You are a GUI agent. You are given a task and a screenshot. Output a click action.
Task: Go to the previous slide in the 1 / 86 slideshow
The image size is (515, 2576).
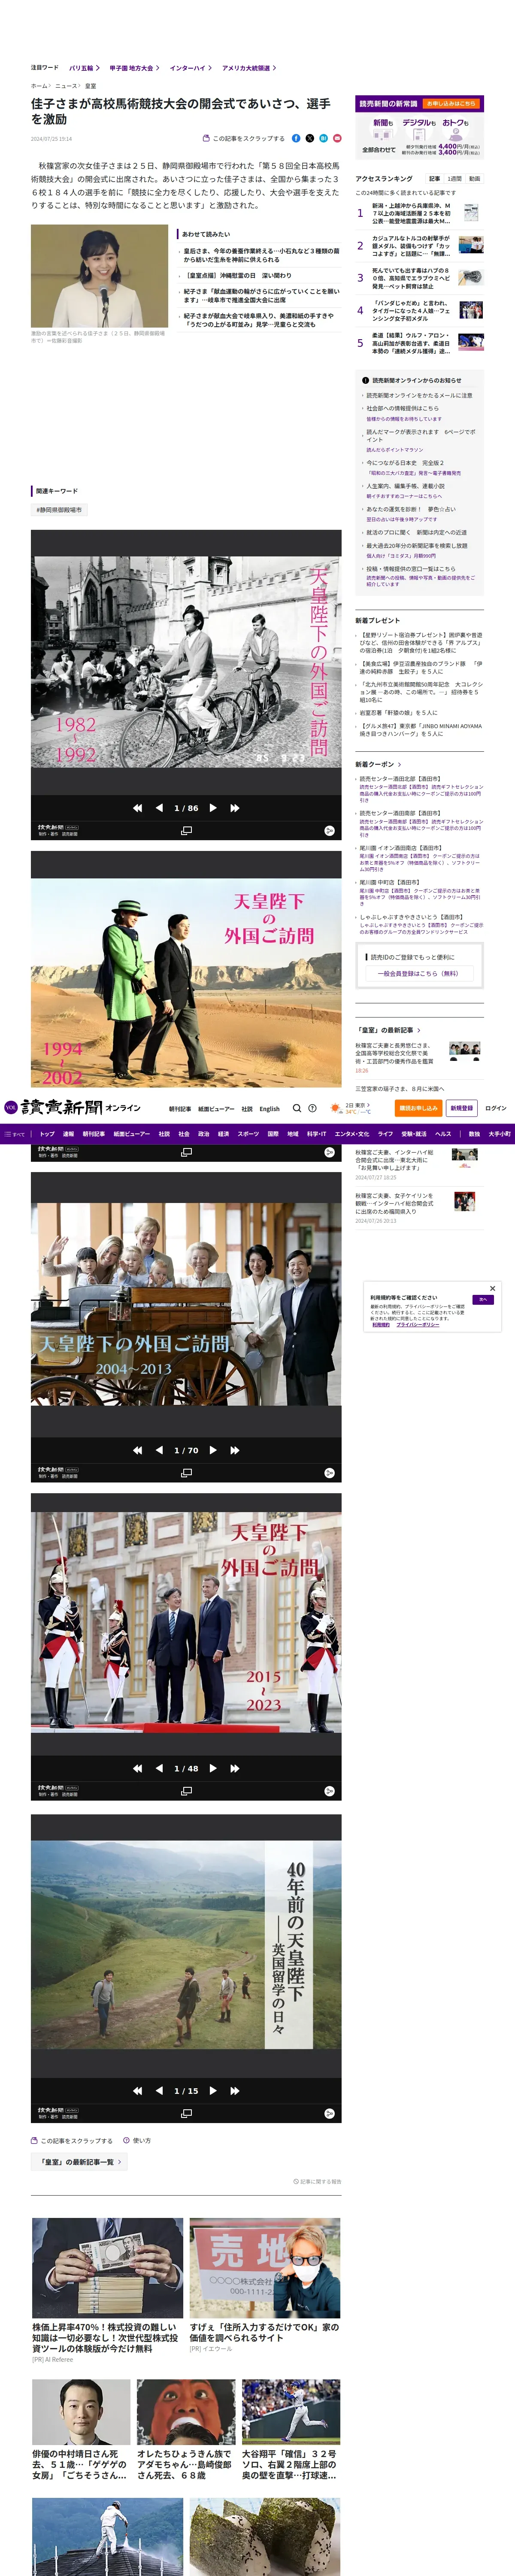(x=159, y=807)
